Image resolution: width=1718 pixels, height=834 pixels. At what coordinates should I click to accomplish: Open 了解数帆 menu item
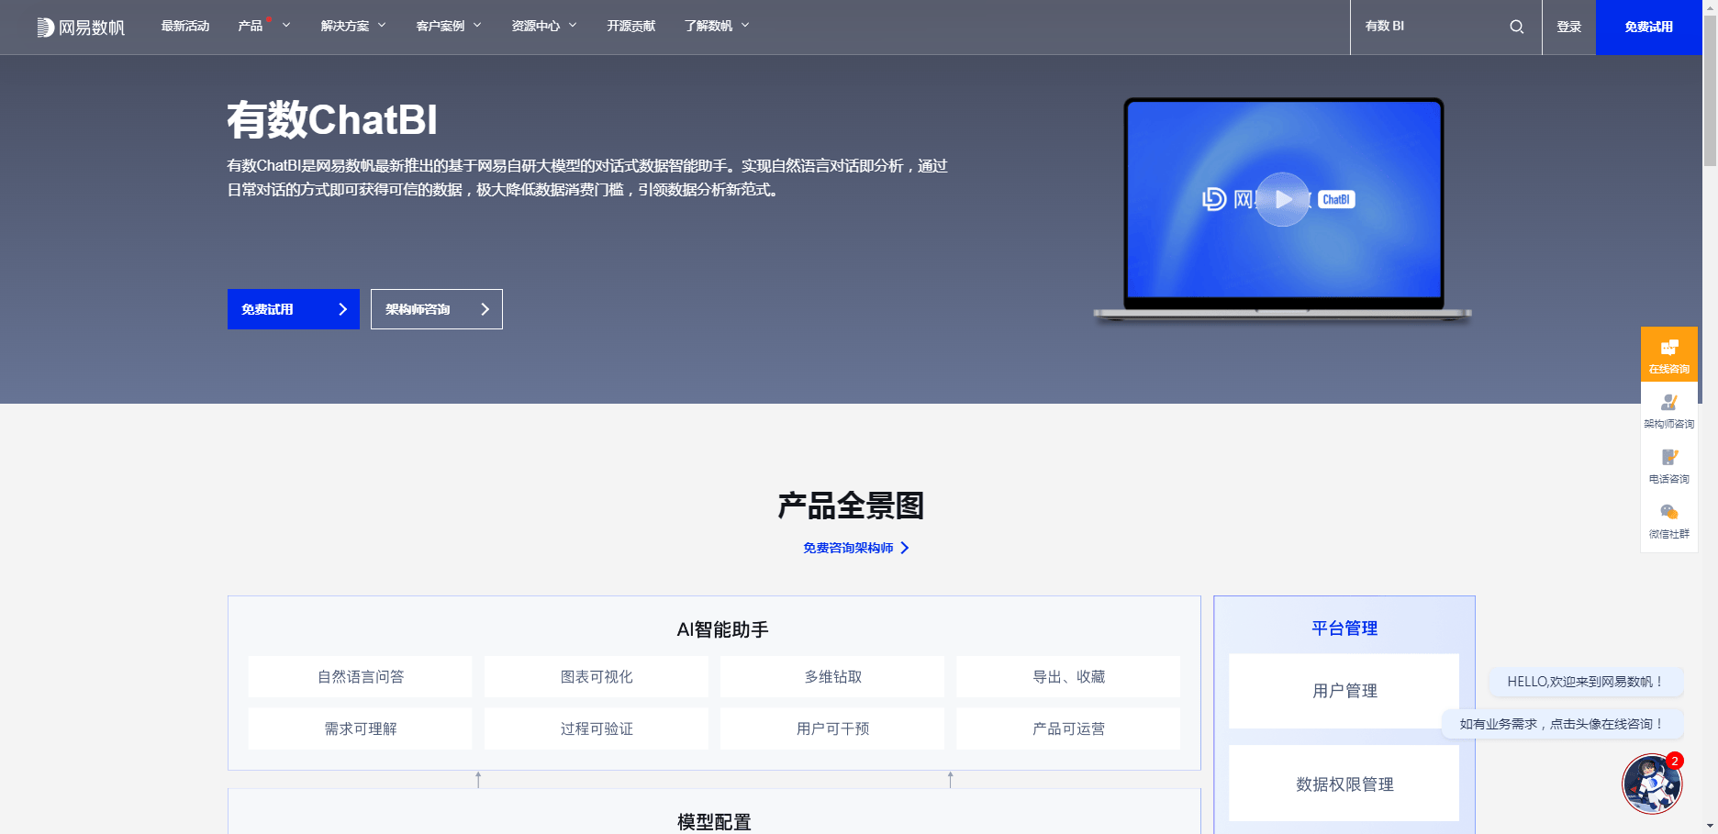pyautogui.click(x=708, y=26)
